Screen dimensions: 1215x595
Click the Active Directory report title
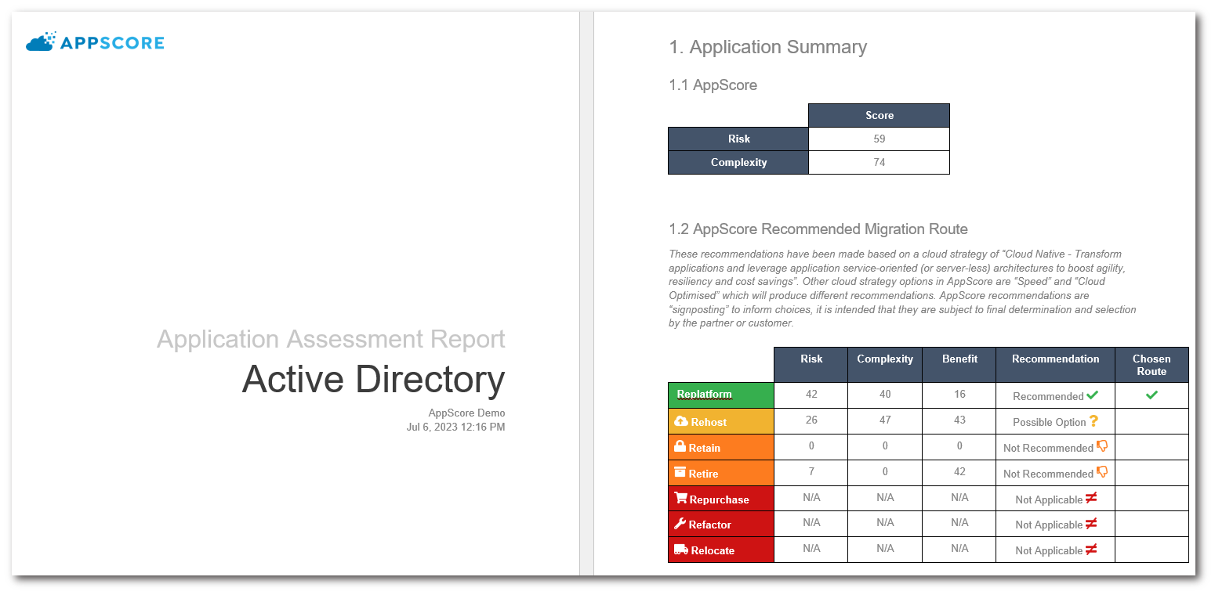tap(373, 379)
